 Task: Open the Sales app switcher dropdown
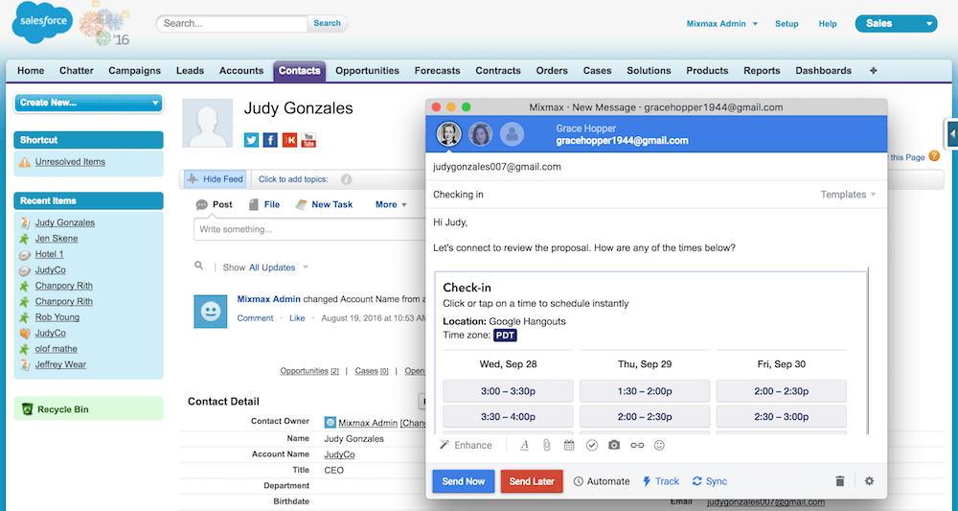[896, 23]
